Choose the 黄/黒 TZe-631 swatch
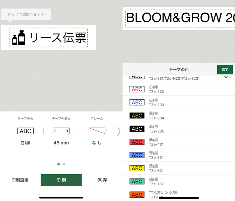The image size is (235, 201). click(x=137, y=168)
